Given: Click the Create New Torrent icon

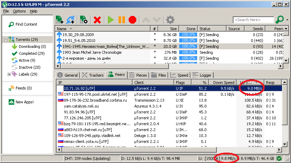Looking at the screenshot, I should [x=84, y=20].
